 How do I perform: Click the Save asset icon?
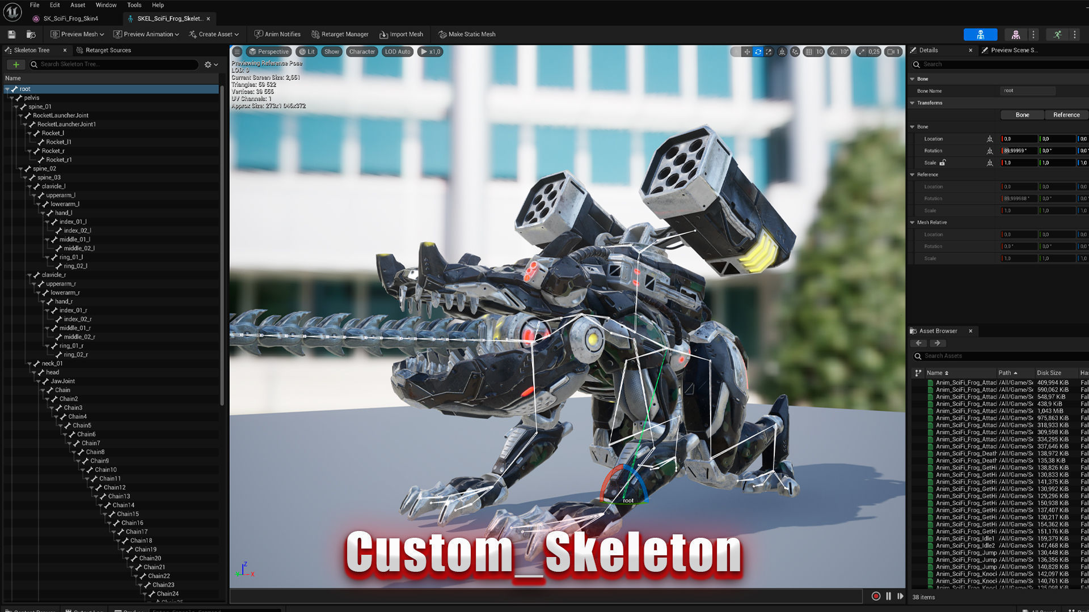point(11,34)
